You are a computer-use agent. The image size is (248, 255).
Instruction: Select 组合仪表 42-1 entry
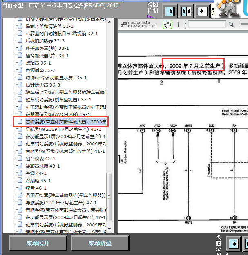point(40,159)
